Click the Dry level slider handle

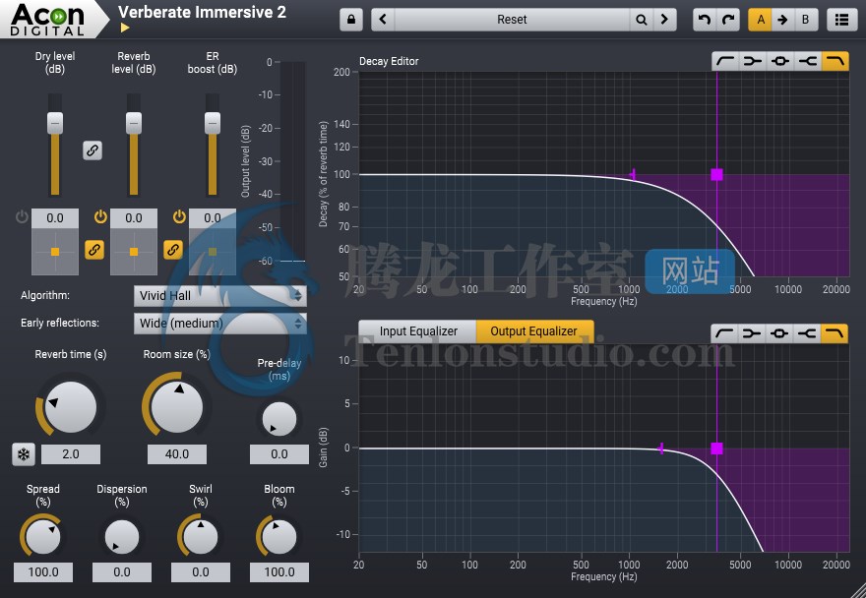click(x=55, y=123)
